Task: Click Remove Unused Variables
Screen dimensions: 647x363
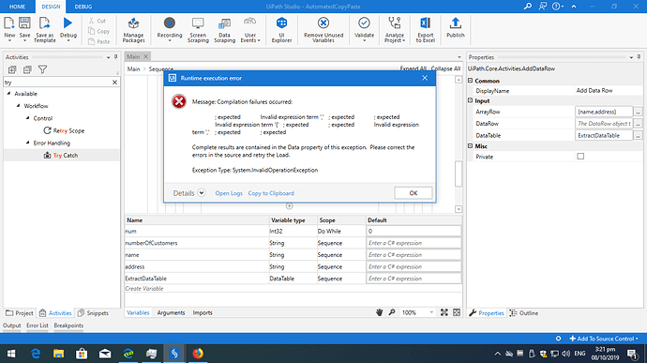Action: coord(323,30)
